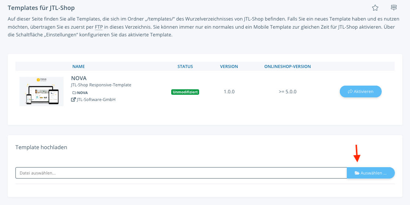Click the STATUS column header
The width and height of the screenshot is (410, 205).
coord(185,66)
